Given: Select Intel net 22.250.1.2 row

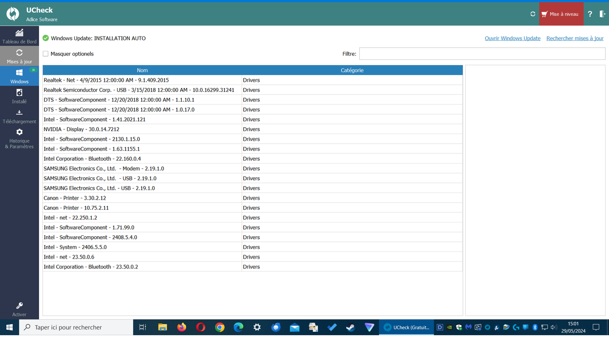Looking at the screenshot, I should tap(253, 218).
